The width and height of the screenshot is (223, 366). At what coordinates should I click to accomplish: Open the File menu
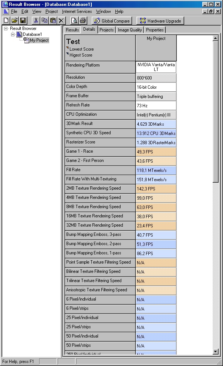click(14, 11)
